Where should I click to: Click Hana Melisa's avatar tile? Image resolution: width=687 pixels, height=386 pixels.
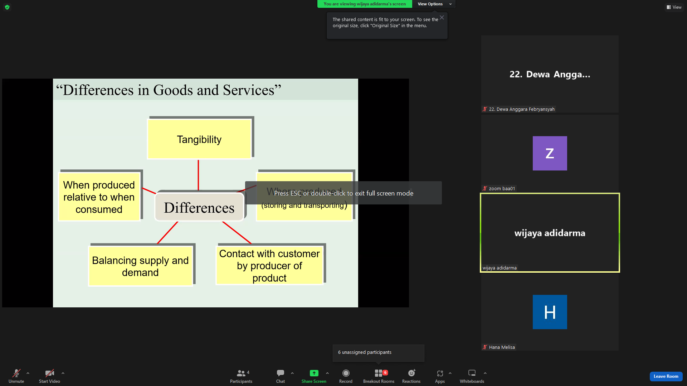point(550,312)
